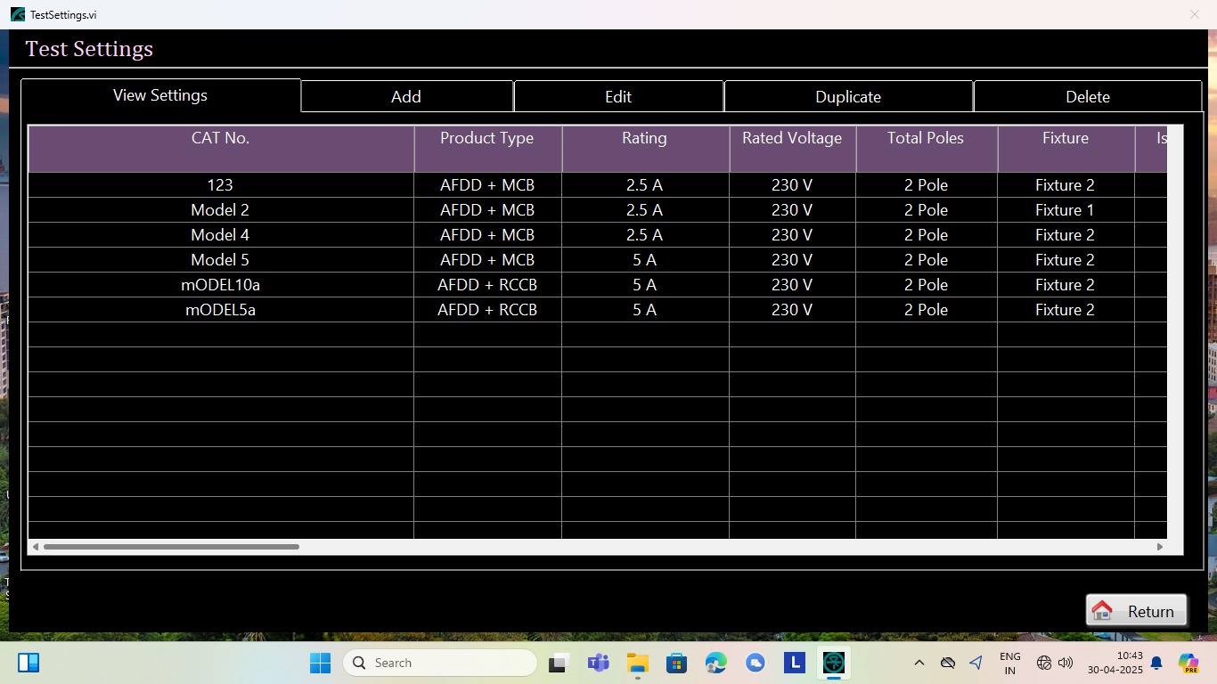Show hidden system tray icons

pyautogui.click(x=919, y=663)
